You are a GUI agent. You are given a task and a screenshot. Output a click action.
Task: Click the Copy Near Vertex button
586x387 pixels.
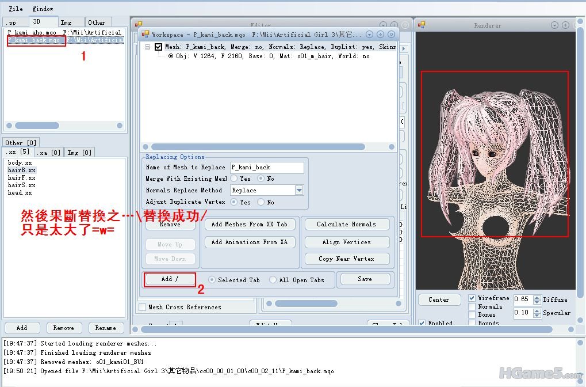point(347,259)
